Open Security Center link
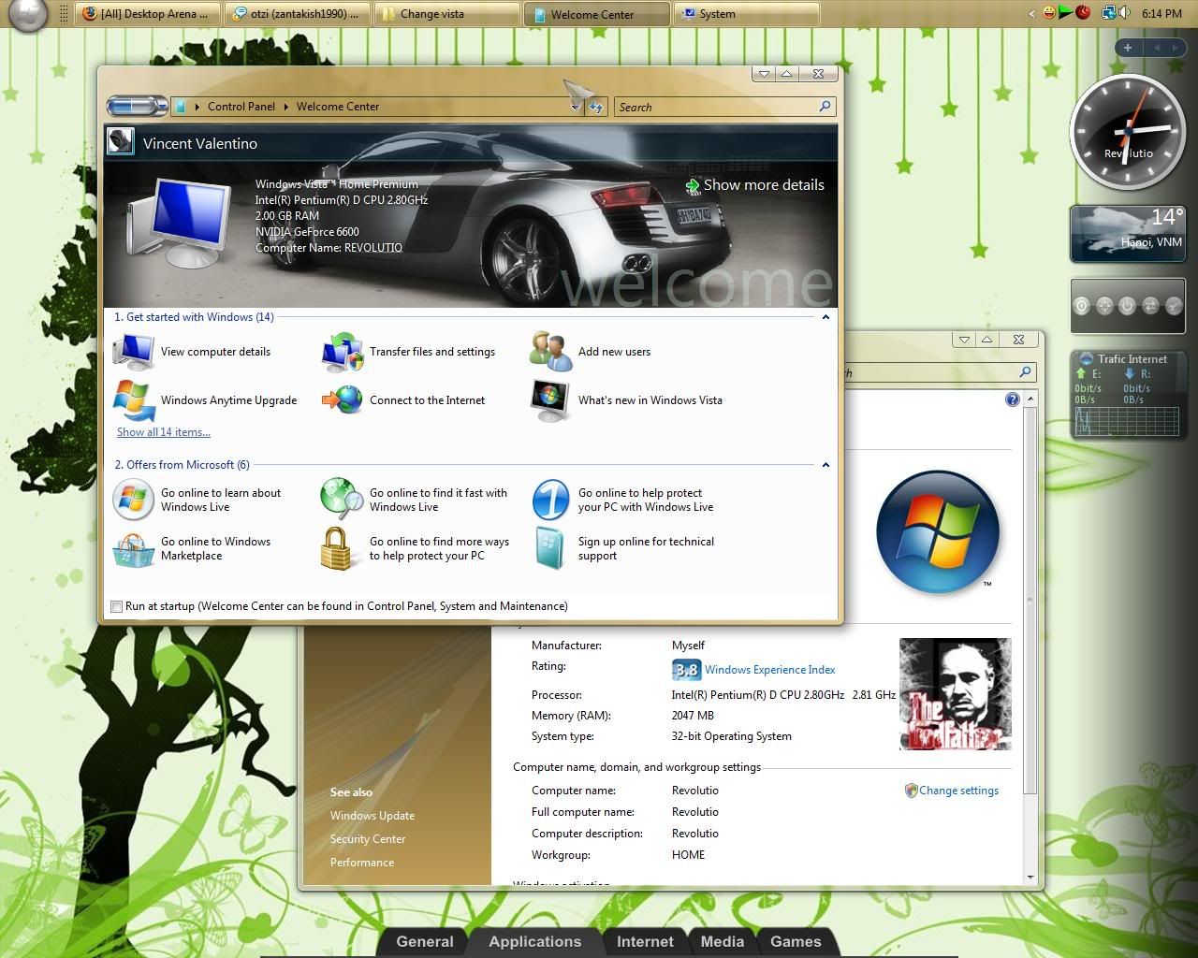Screen dimensions: 1198x958 point(368,839)
